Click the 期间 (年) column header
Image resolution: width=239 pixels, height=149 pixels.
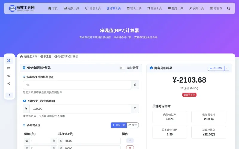pyautogui.click(x=30, y=134)
